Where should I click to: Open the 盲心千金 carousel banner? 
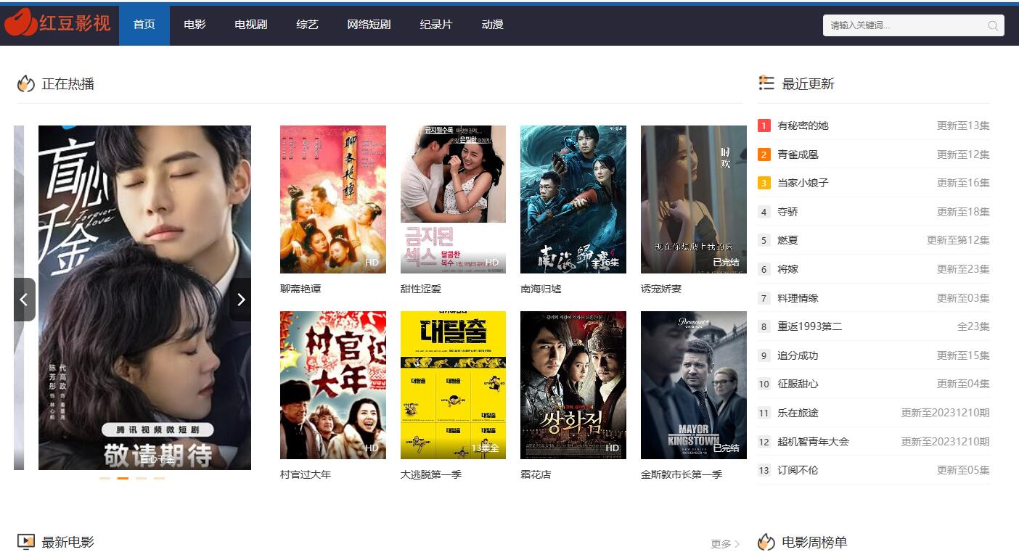pos(144,297)
